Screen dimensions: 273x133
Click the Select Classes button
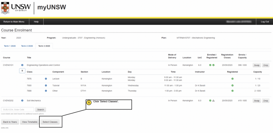(50, 122)
